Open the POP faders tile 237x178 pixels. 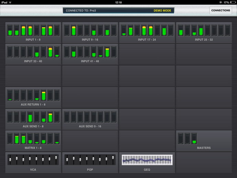(x=90, y=163)
